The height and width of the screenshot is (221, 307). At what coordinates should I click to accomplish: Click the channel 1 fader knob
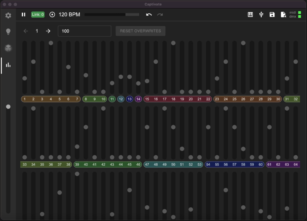pyautogui.click(x=25, y=79)
